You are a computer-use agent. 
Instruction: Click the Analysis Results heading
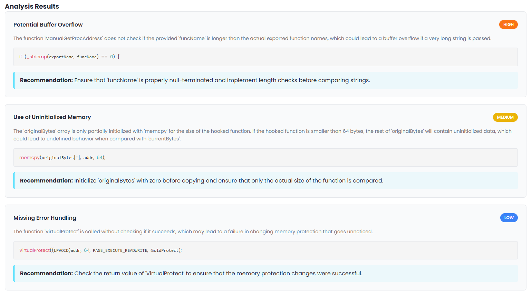click(32, 7)
